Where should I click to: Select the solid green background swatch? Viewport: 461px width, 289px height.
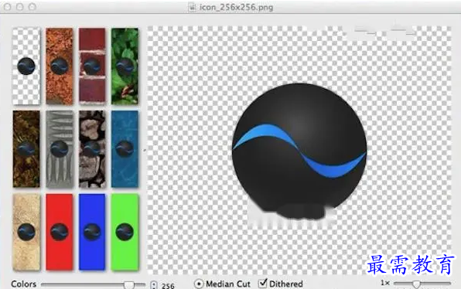point(125,232)
